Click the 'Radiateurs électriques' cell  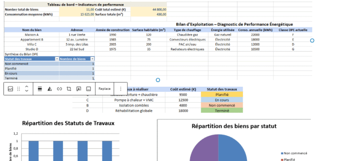click(187, 49)
